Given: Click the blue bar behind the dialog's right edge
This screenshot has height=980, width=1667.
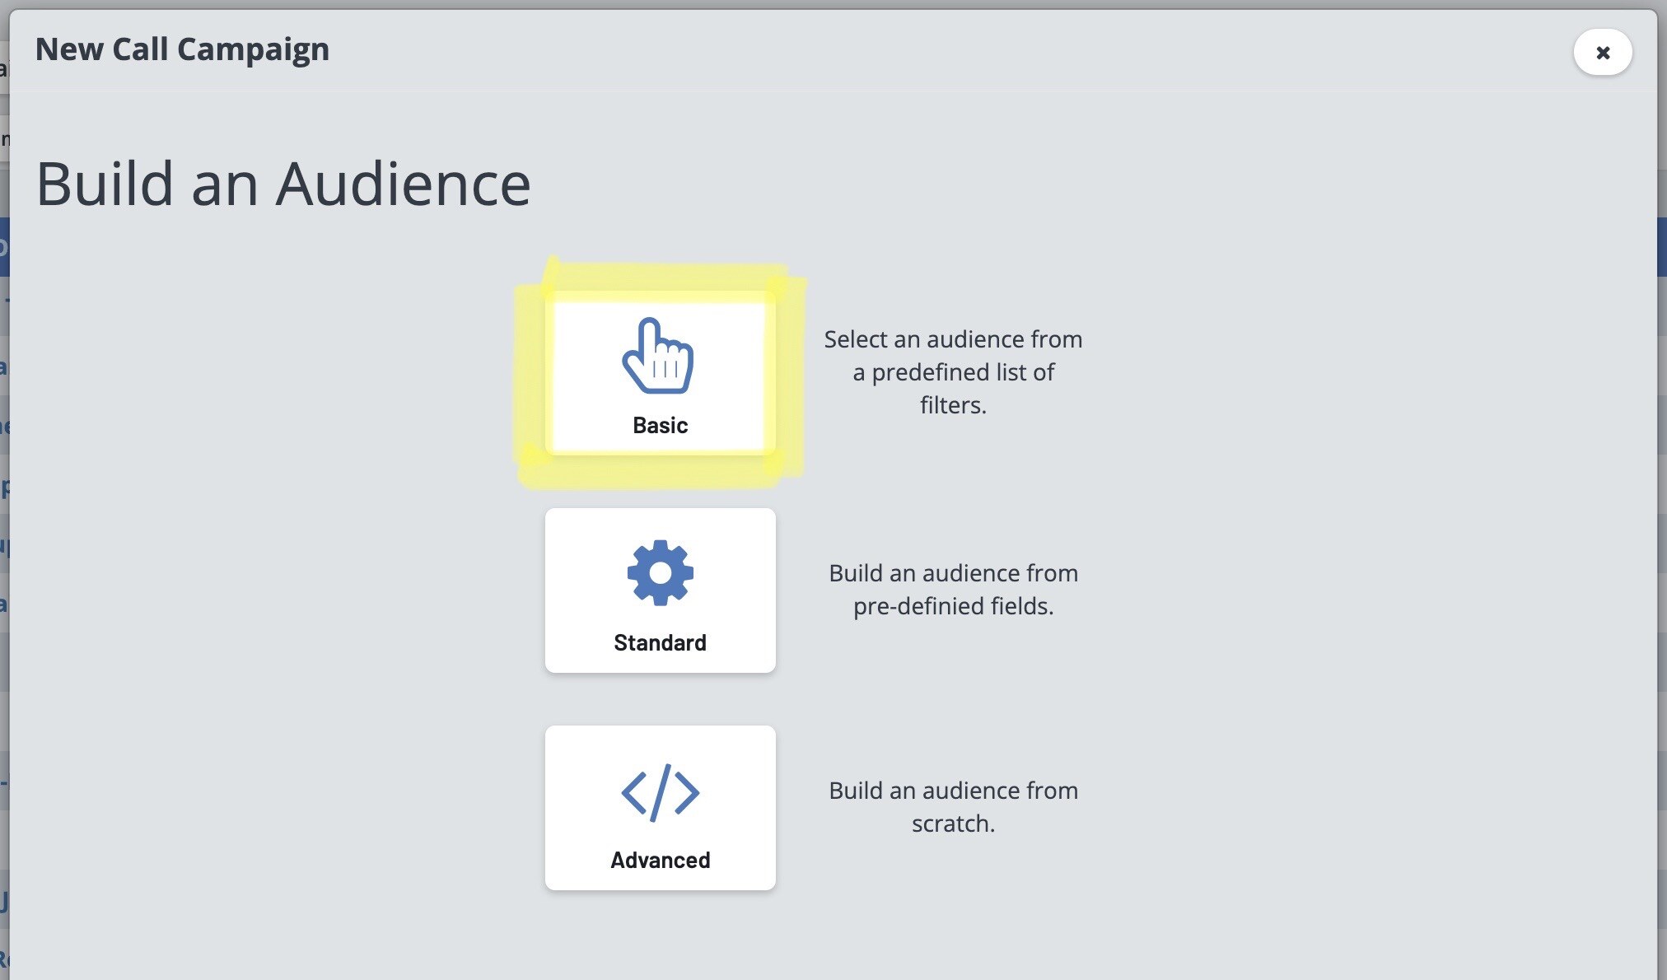Looking at the screenshot, I should coord(1662,247).
